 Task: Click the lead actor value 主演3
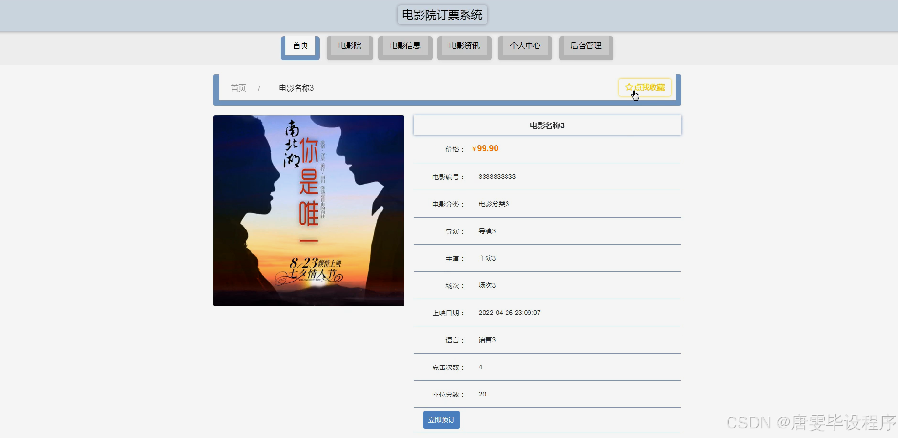point(487,258)
